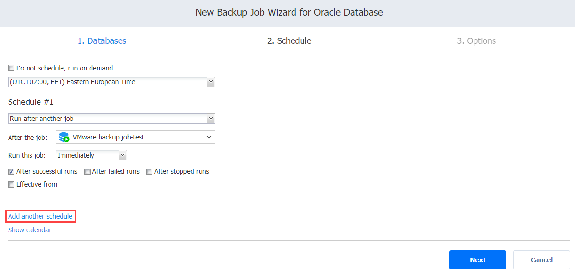Click the blue Next button
Screen dimensions: 575x279
point(478,260)
